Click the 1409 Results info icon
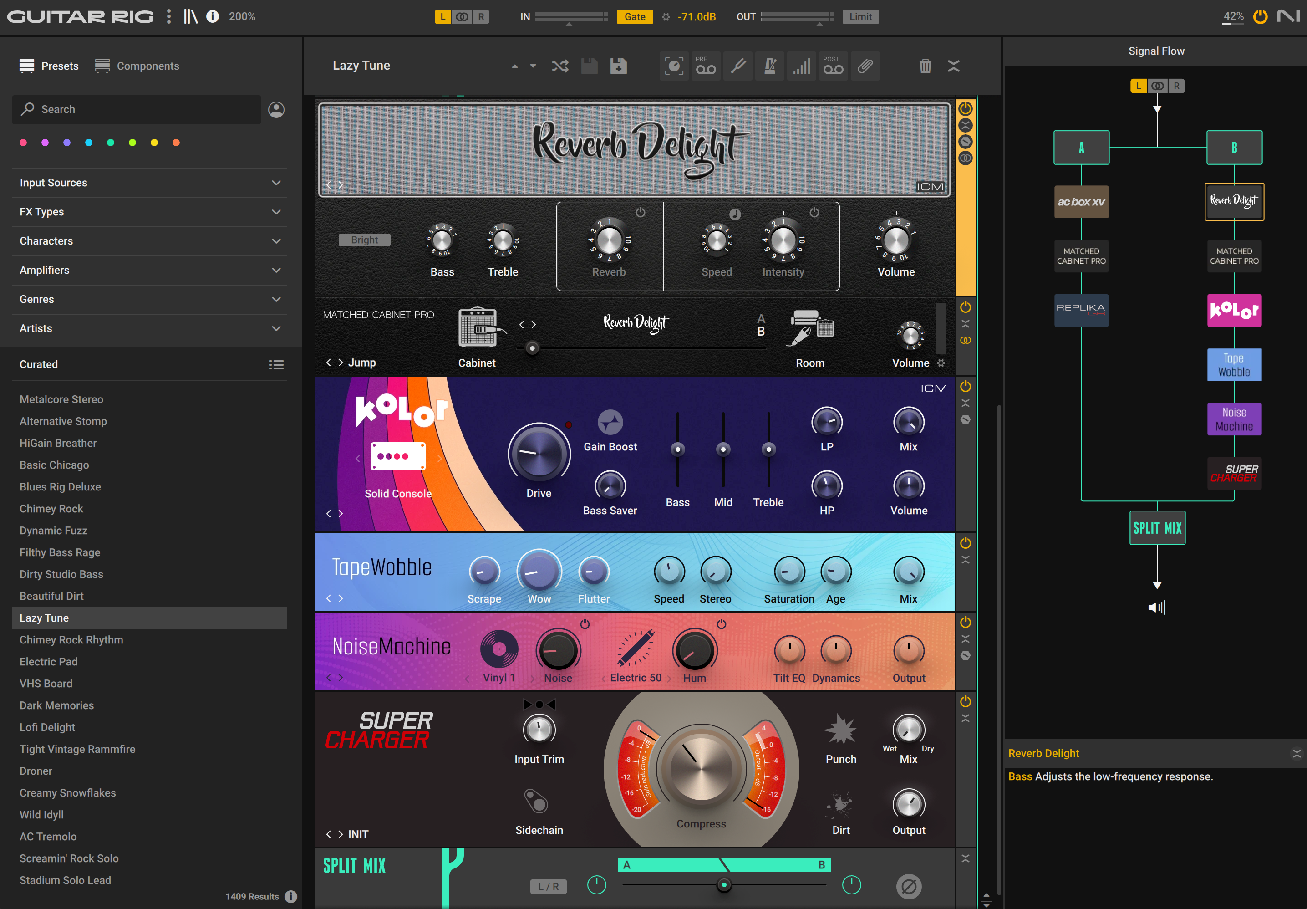Screen dimensions: 1307x909 point(291,896)
